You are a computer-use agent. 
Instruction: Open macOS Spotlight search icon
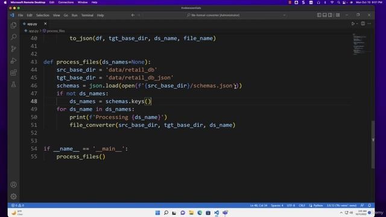[338, 2]
